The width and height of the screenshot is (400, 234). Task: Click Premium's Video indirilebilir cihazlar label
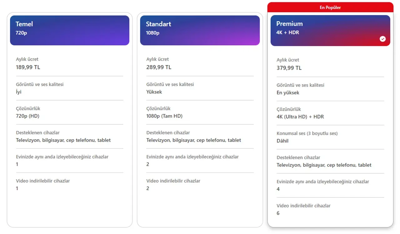(x=303, y=206)
